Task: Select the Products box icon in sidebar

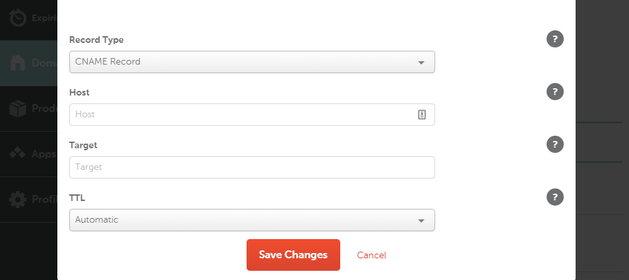Action: point(18,109)
